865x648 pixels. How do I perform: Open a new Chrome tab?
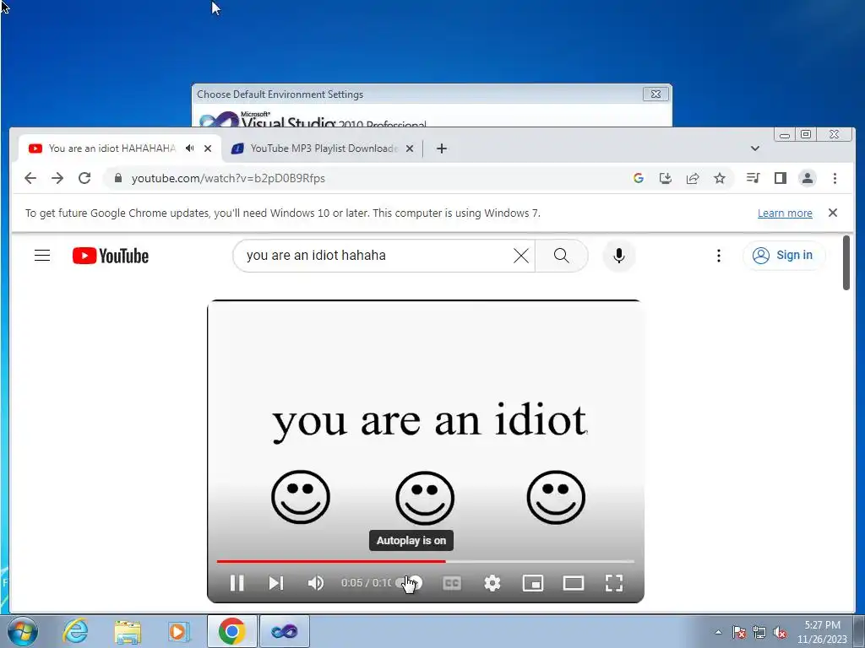coord(441,148)
